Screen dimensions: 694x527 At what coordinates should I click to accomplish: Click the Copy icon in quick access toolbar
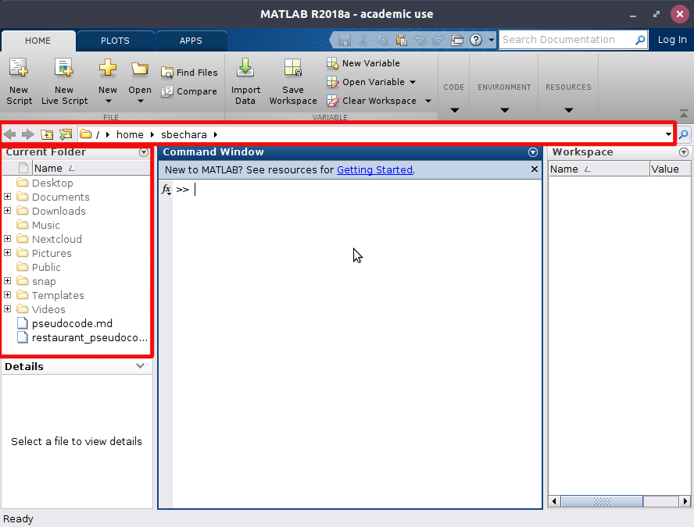coord(382,41)
